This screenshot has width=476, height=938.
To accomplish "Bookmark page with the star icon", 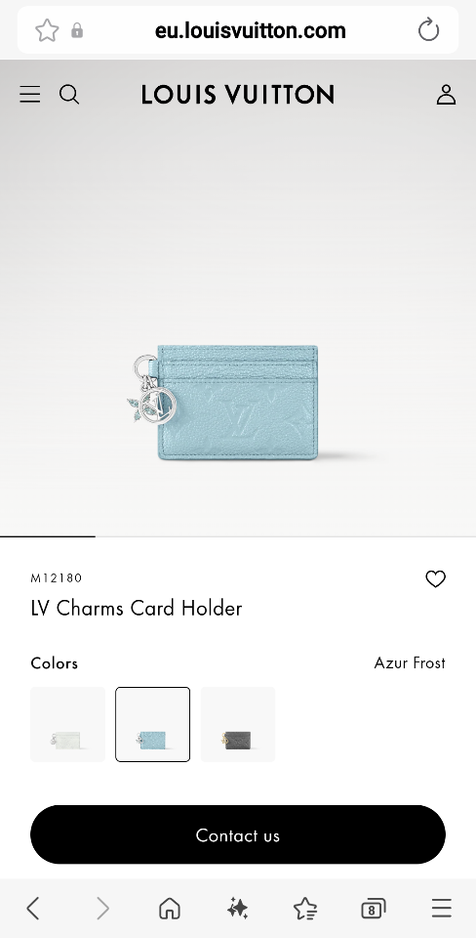I will (x=47, y=30).
